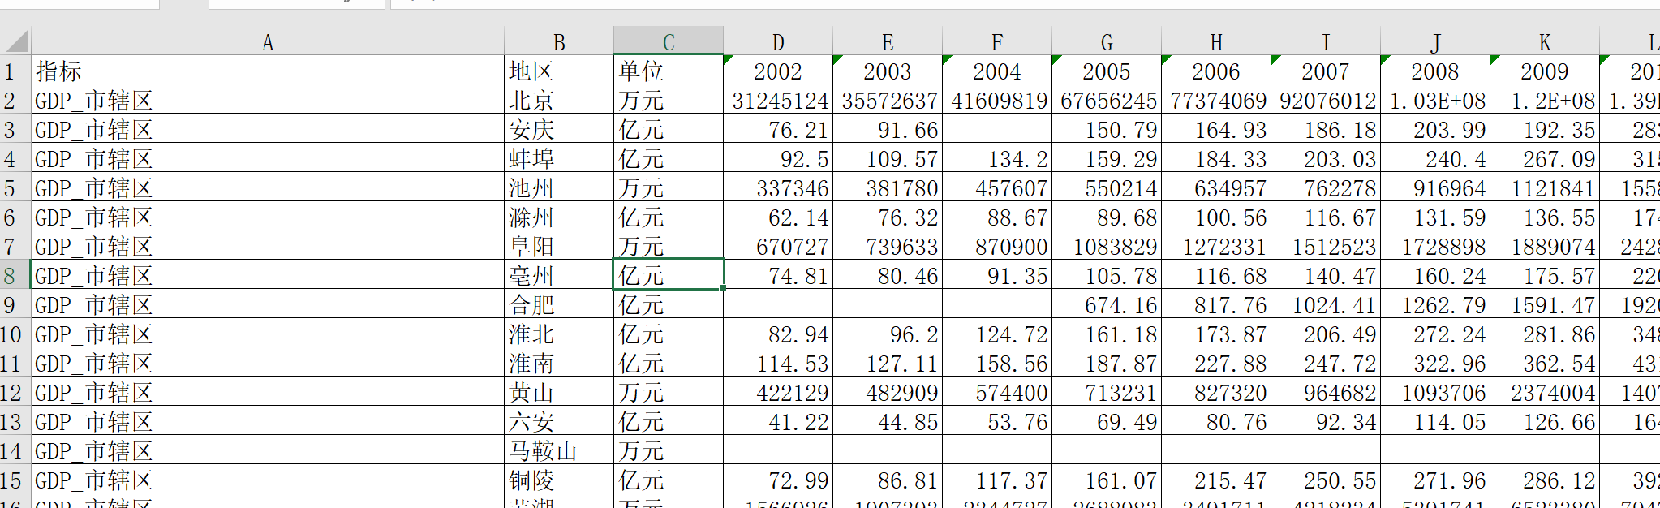Viewport: 1660px width, 508px height.
Task: Select the 亳州 region cell
Action: point(559,275)
